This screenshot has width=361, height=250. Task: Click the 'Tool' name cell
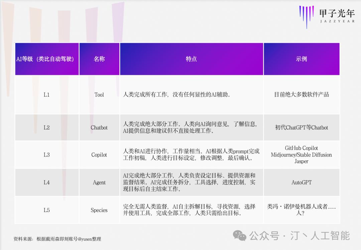tap(99, 95)
